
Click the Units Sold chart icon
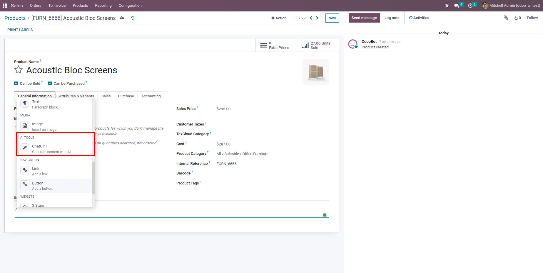[x=305, y=45]
